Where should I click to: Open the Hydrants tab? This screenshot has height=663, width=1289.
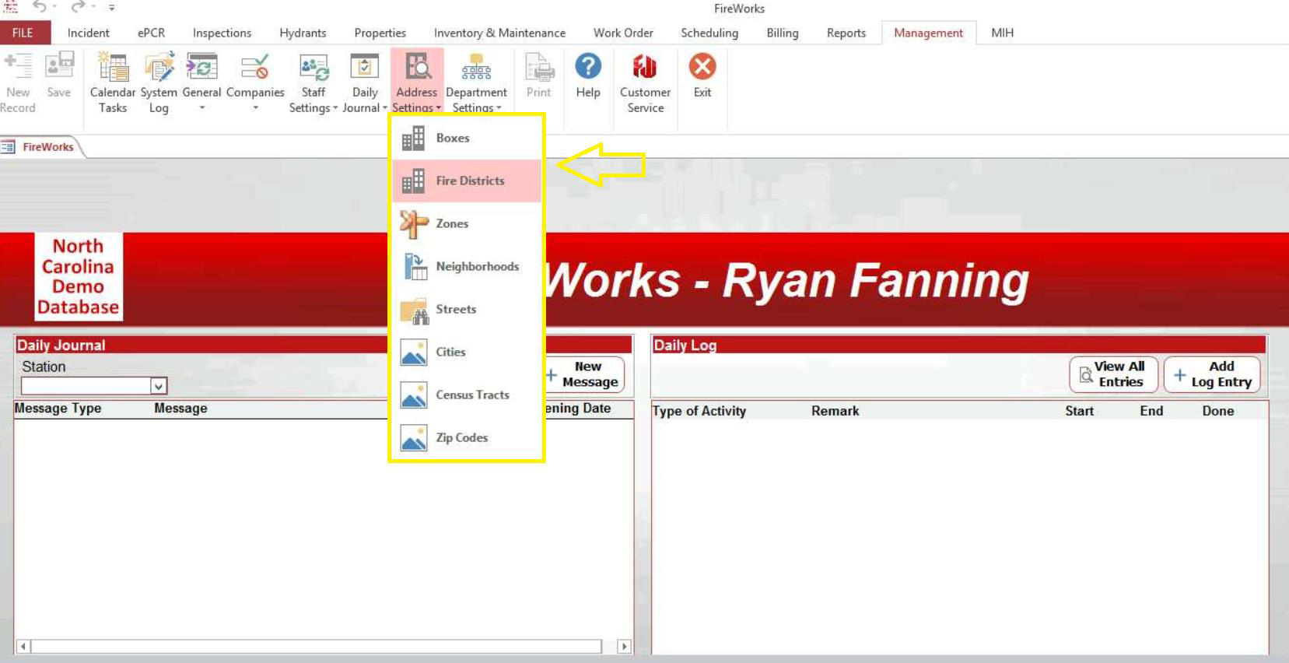point(303,33)
